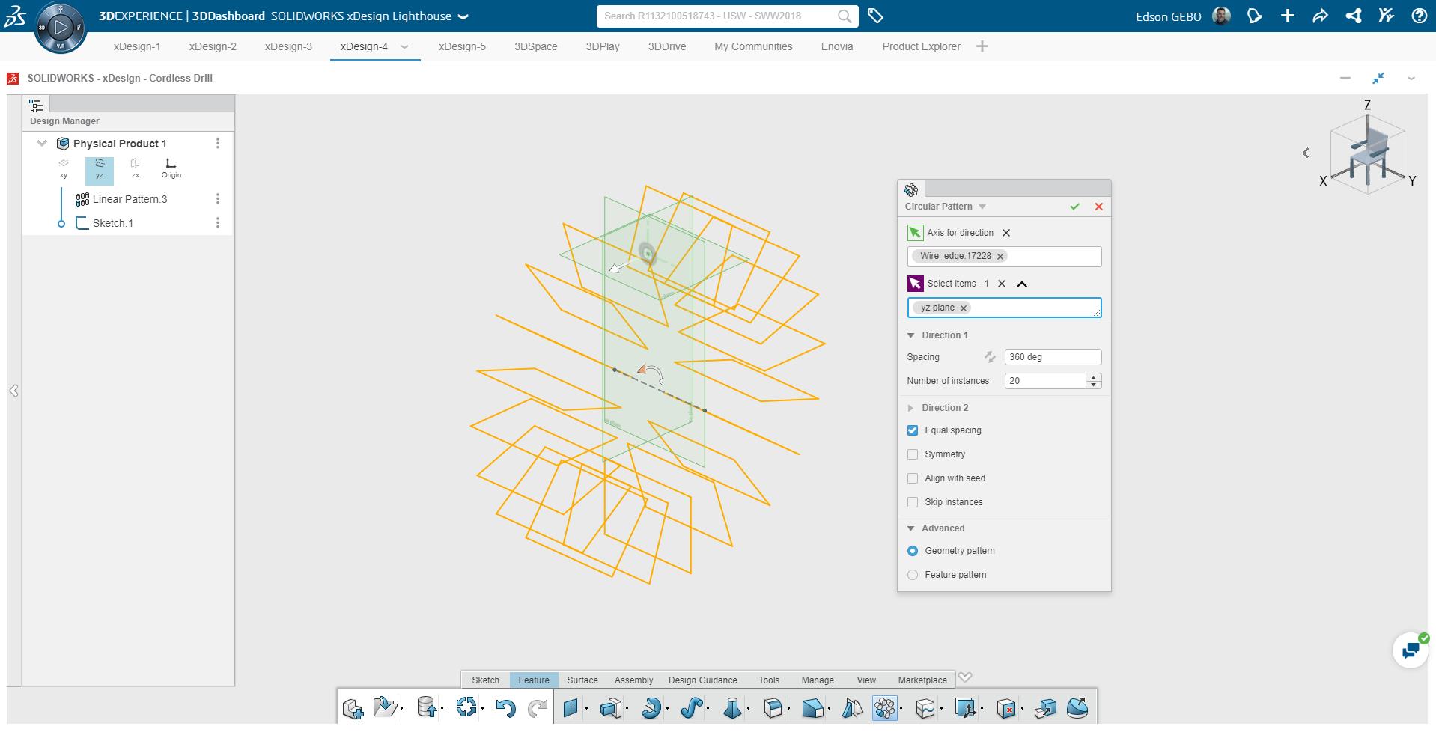Click the Open/import folder toolbar icon
Viewport: 1436px width, 732px height.
click(x=385, y=707)
